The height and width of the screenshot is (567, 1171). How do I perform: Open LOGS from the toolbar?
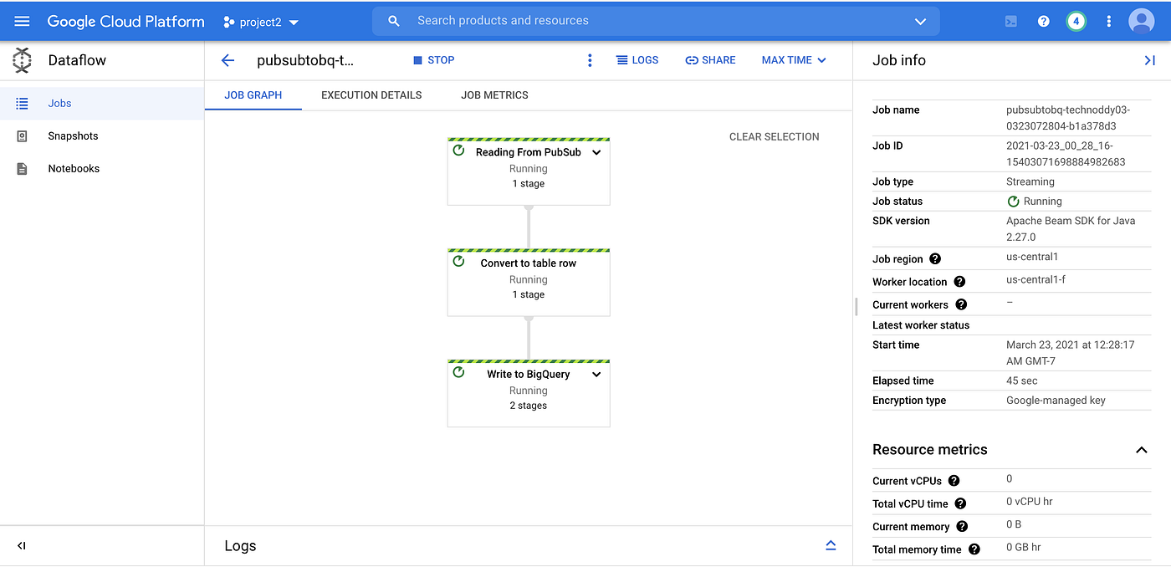[637, 60]
